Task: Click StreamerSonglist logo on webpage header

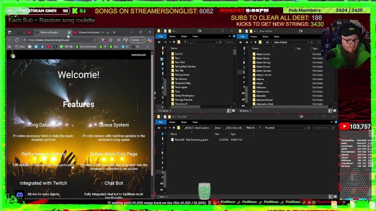Action: pyautogui.click(x=13, y=55)
